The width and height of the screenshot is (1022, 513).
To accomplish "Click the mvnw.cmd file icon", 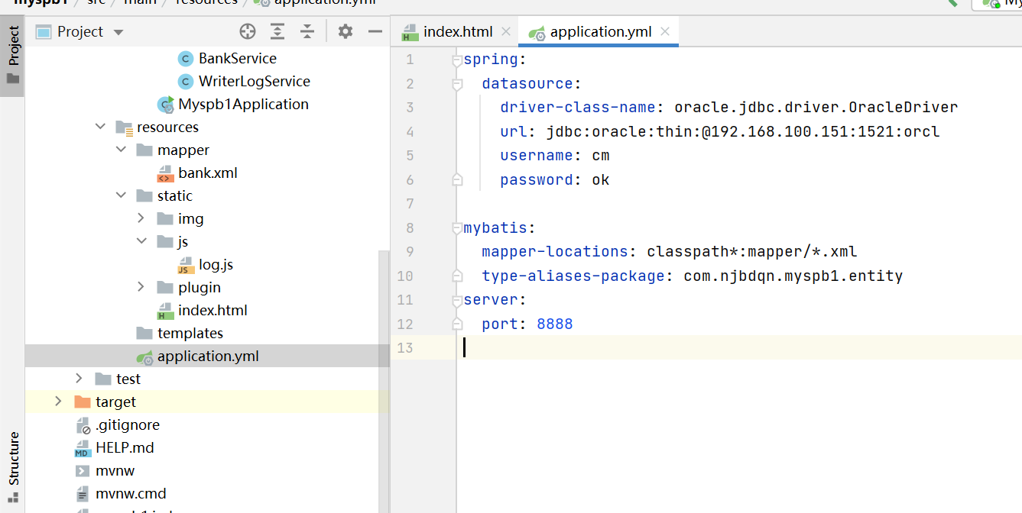I will [x=83, y=493].
